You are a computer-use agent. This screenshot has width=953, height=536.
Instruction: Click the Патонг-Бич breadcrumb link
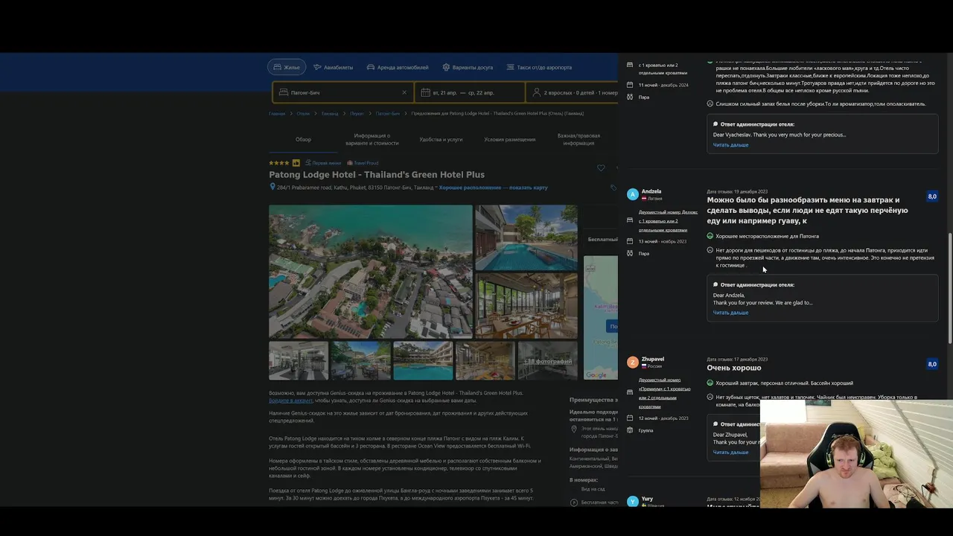click(x=387, y=114)
